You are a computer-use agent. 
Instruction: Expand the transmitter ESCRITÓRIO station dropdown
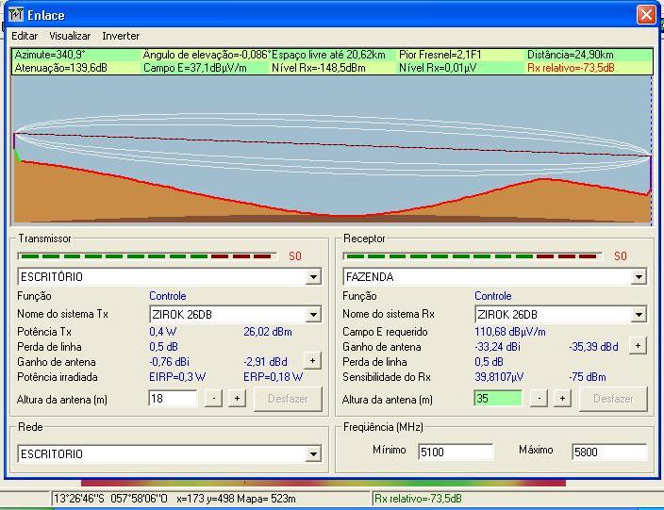click(313, 278)
